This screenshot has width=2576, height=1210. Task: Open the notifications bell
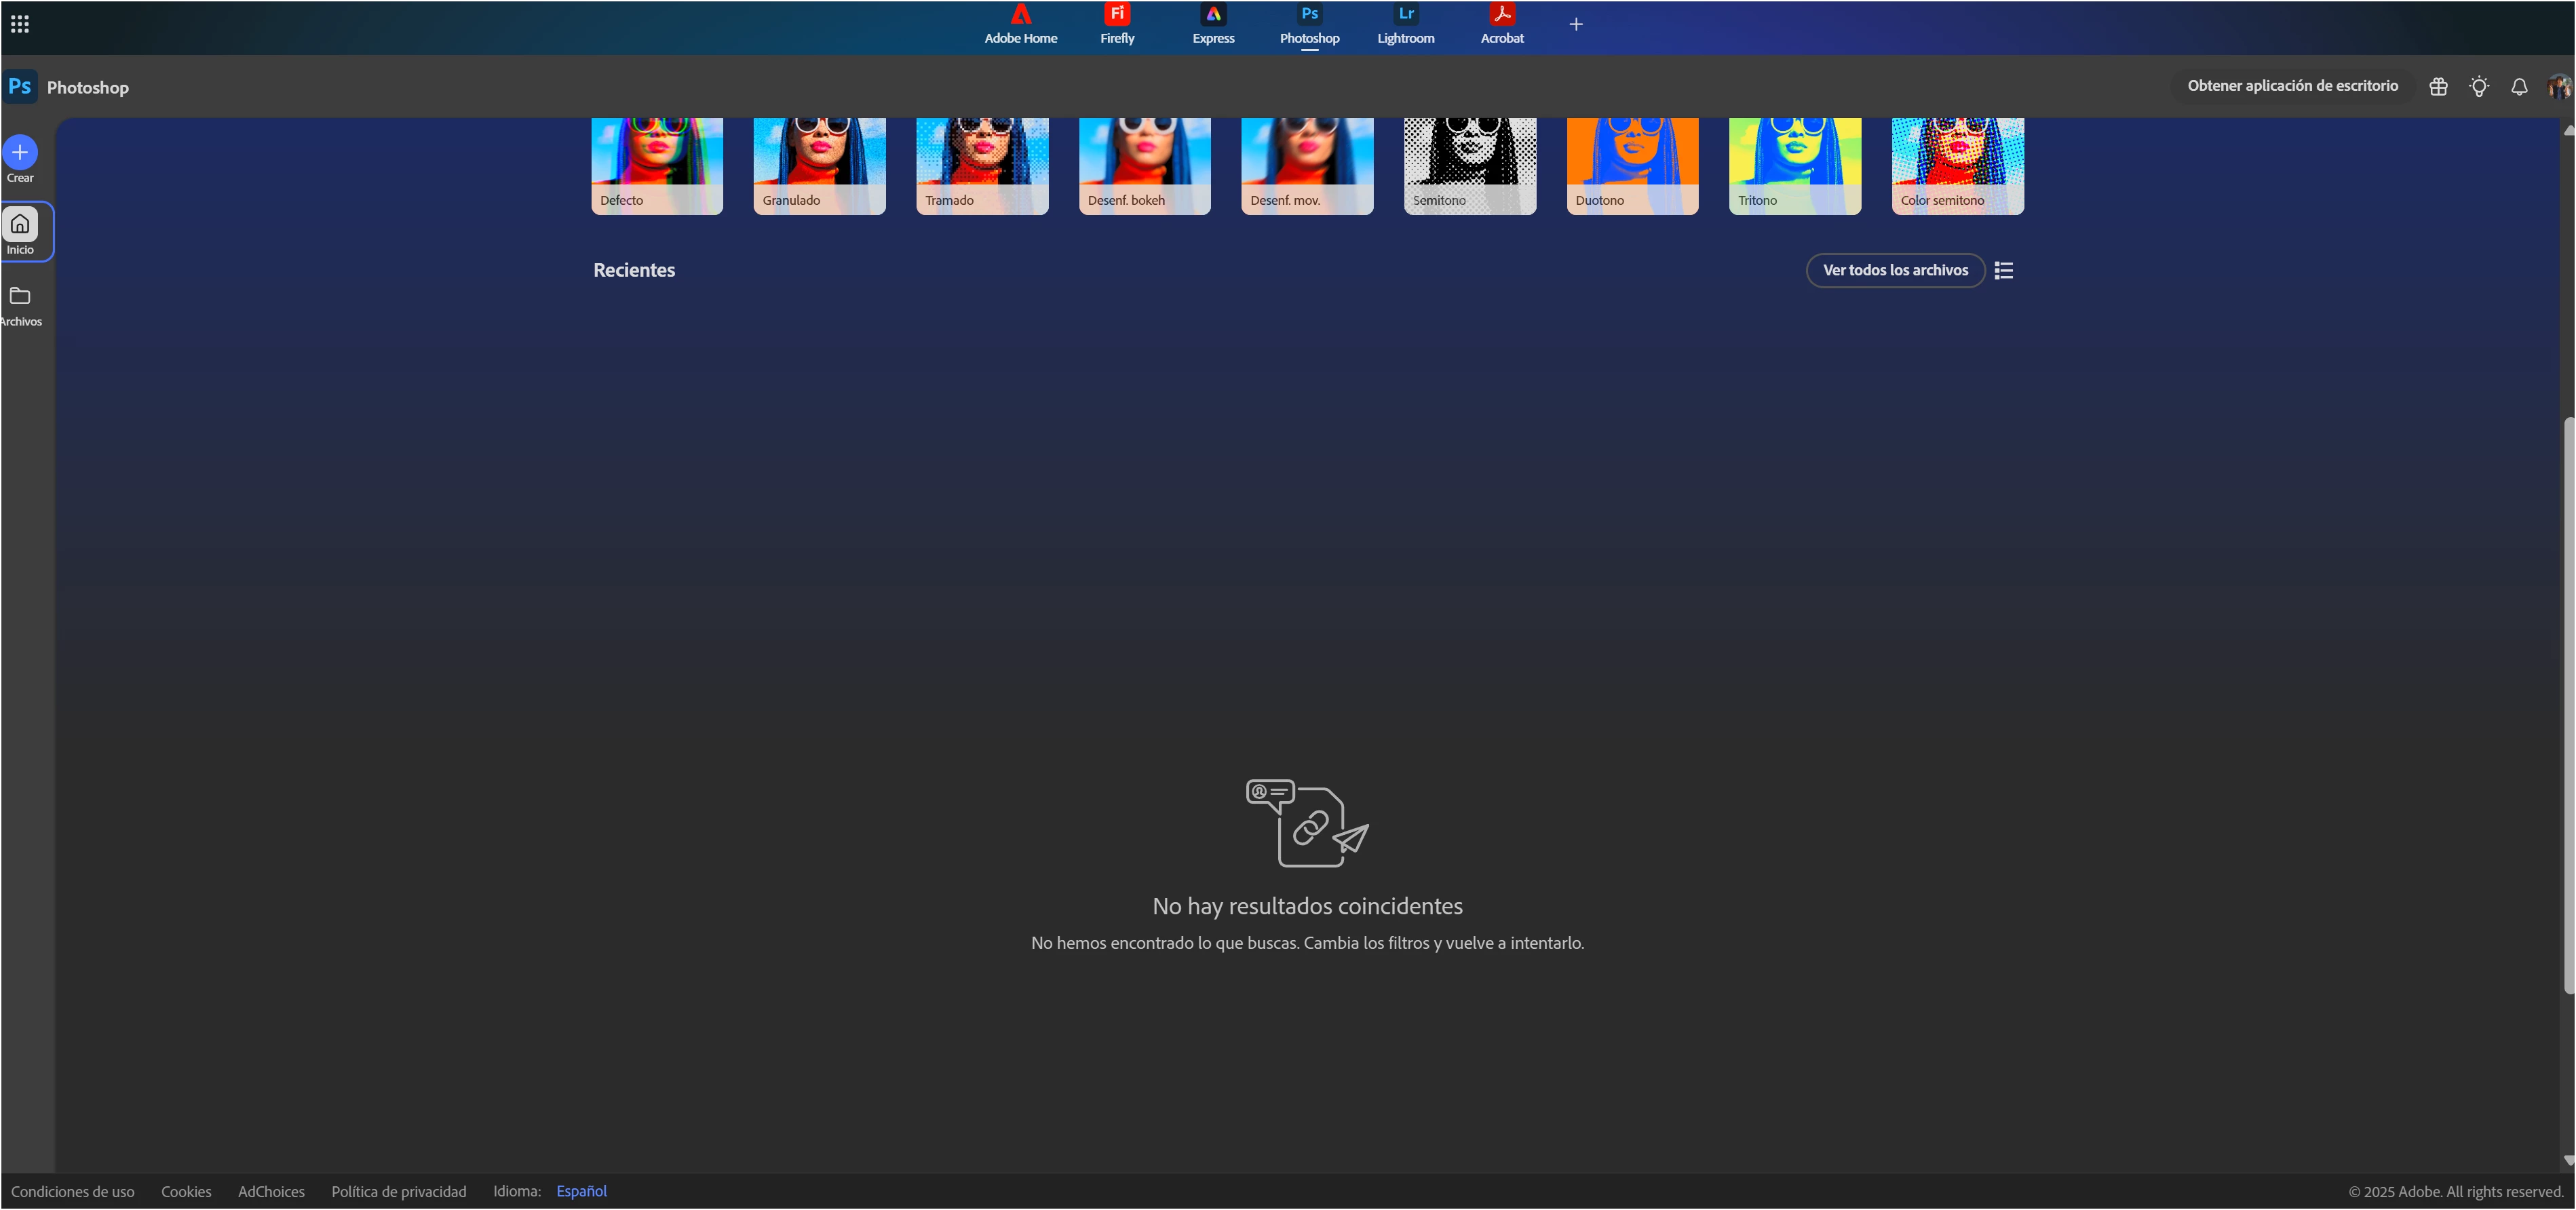[2519, 87]
